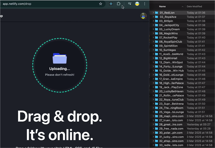The width and height of the screenshot is (215, 148).
Task: Click 'Today at 01:48' date of 20_LuckyBetHaven
Action: (196, 91)
